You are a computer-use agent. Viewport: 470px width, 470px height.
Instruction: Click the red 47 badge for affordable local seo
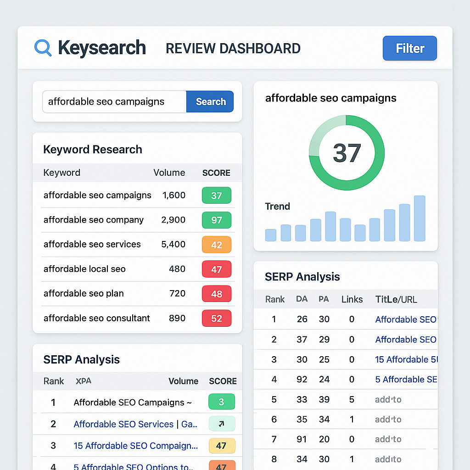pos(216,269)
